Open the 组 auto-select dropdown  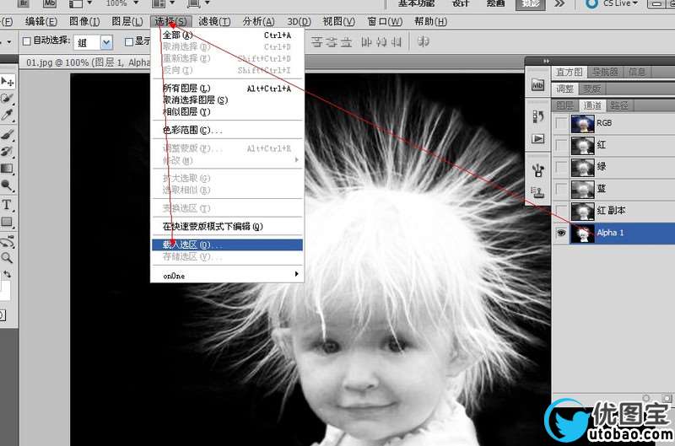[x=106, y=42]
